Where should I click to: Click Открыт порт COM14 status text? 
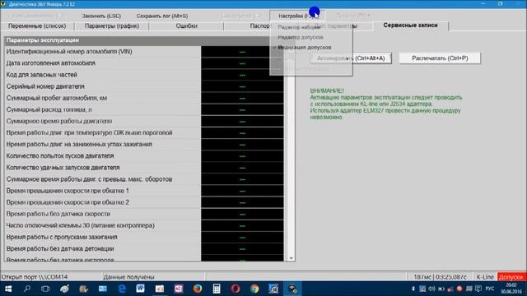click(x=35, y=277)
